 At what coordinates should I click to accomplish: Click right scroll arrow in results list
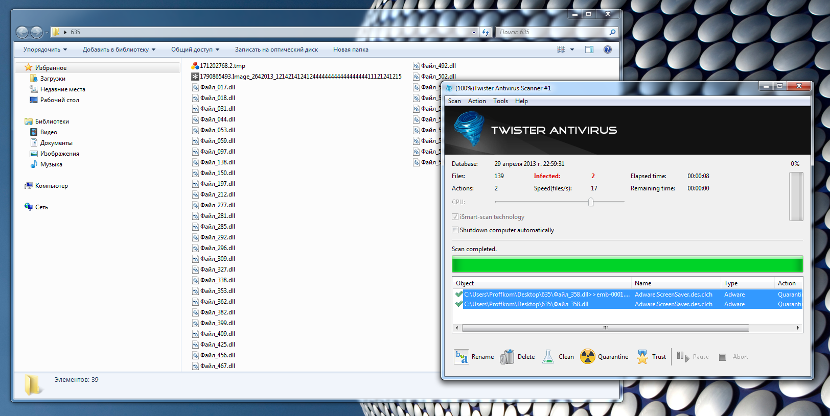coord(798,328)
